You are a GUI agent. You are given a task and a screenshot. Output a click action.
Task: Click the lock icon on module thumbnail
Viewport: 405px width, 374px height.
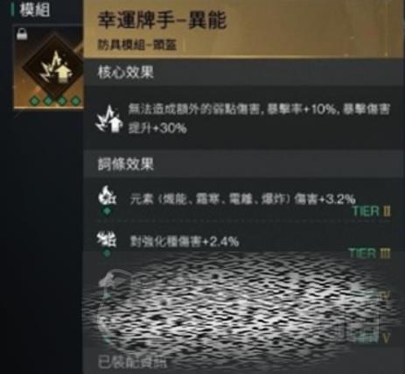(x=22, y=34)
